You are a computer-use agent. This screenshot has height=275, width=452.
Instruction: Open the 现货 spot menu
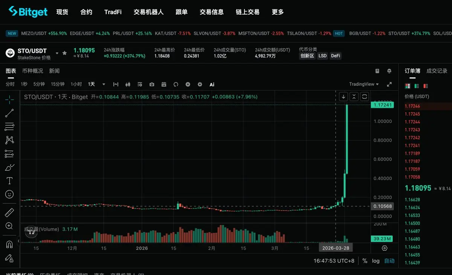62,12
